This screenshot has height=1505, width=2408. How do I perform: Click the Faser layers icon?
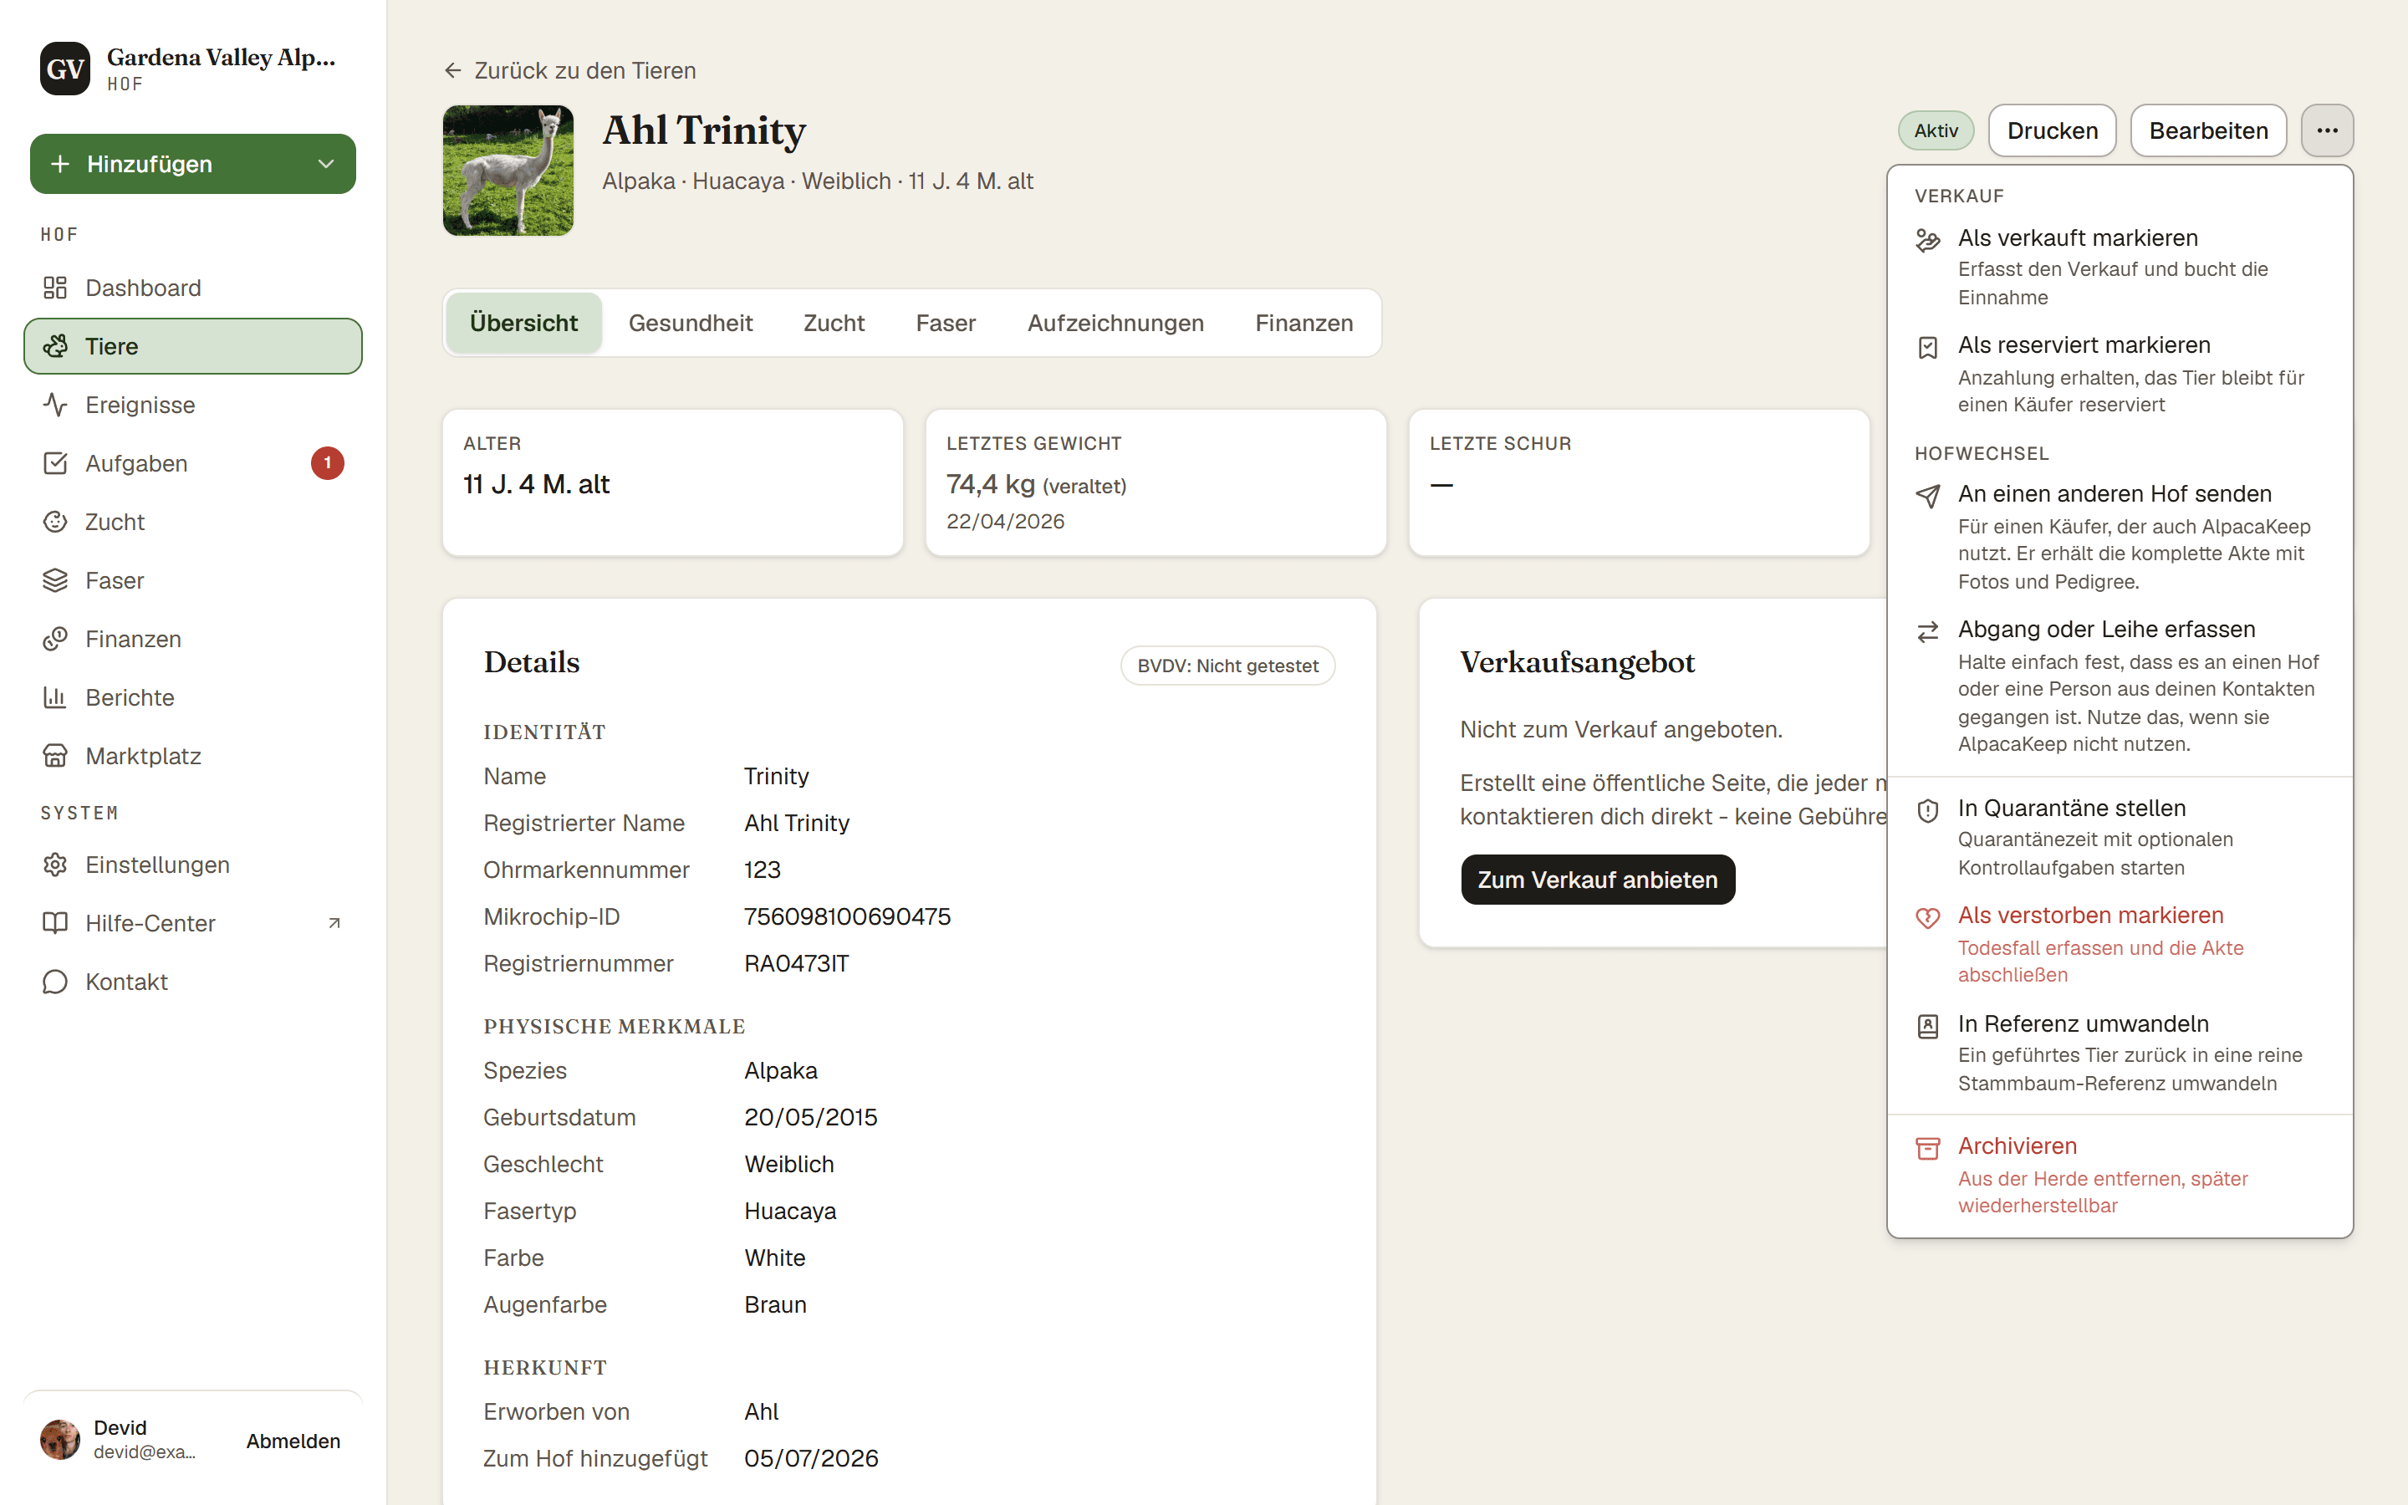coord(54,580)
